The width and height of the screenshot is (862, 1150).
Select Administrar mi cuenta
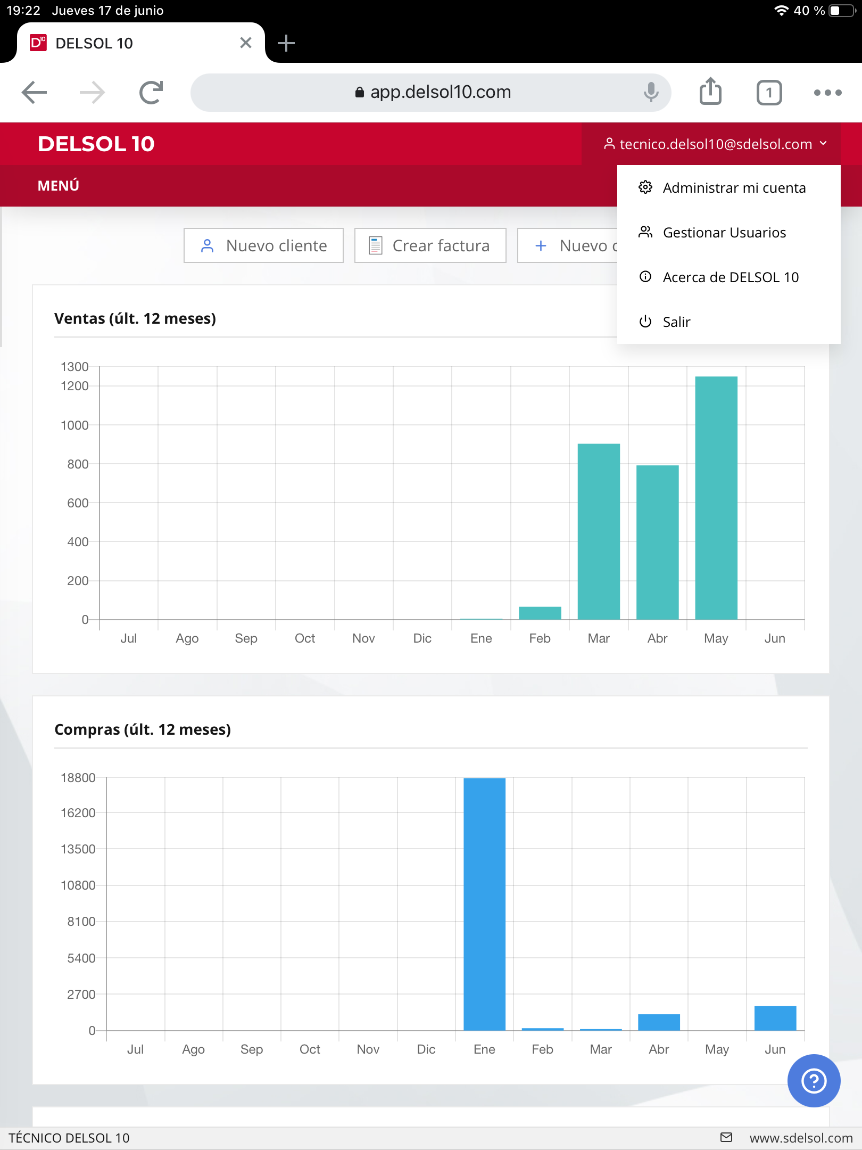(x=734, y=188)
